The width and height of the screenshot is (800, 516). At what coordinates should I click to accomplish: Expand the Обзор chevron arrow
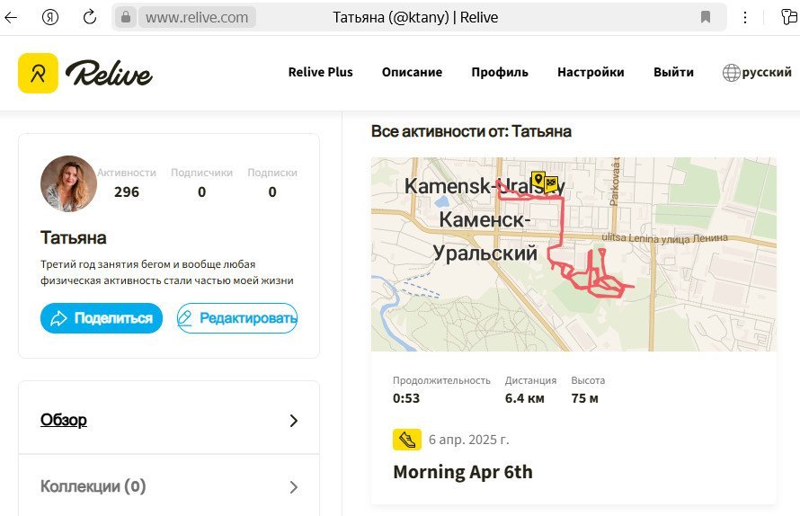click(293, 421)
